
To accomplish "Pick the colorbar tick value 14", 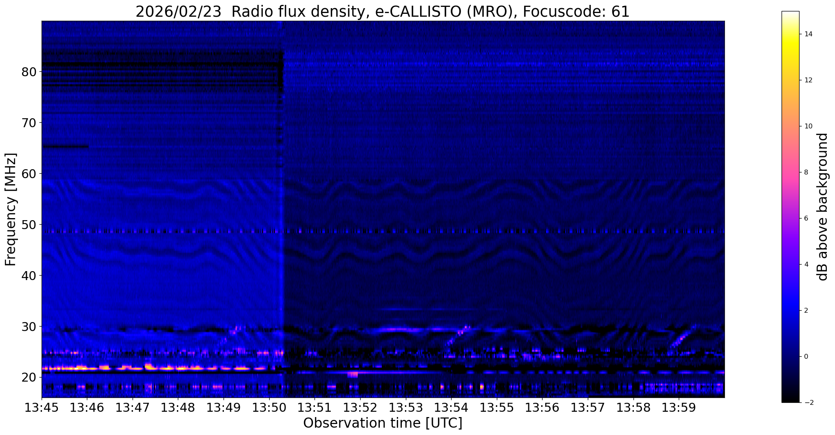I will tap(808, 34).
